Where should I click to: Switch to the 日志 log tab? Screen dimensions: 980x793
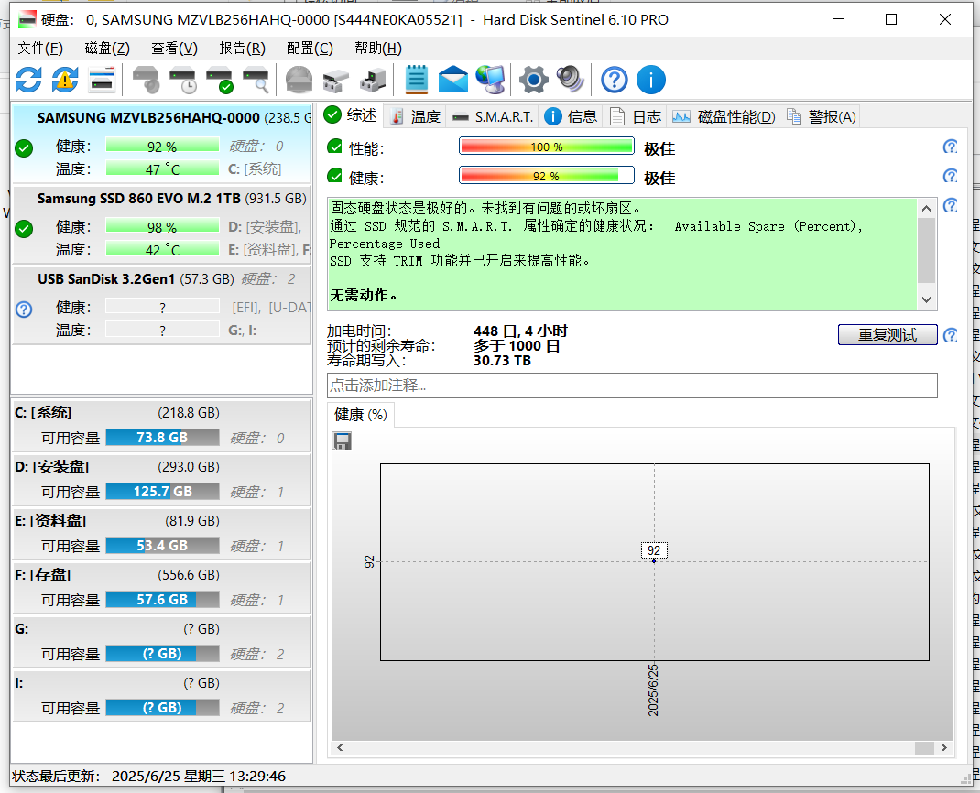click(635, 117)
